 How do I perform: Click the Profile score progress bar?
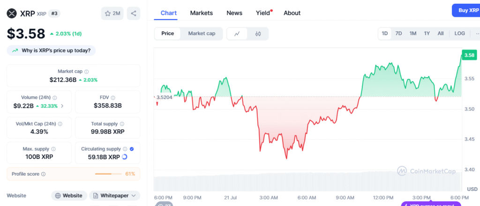[x=108, y=174]
